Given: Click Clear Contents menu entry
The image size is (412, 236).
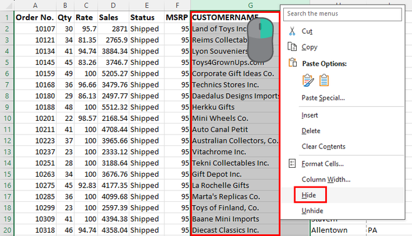Looking at the screenshot, I should (323, 147).
